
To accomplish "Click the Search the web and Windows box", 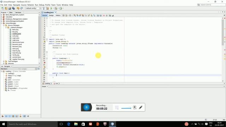I will tap(32, 124).
